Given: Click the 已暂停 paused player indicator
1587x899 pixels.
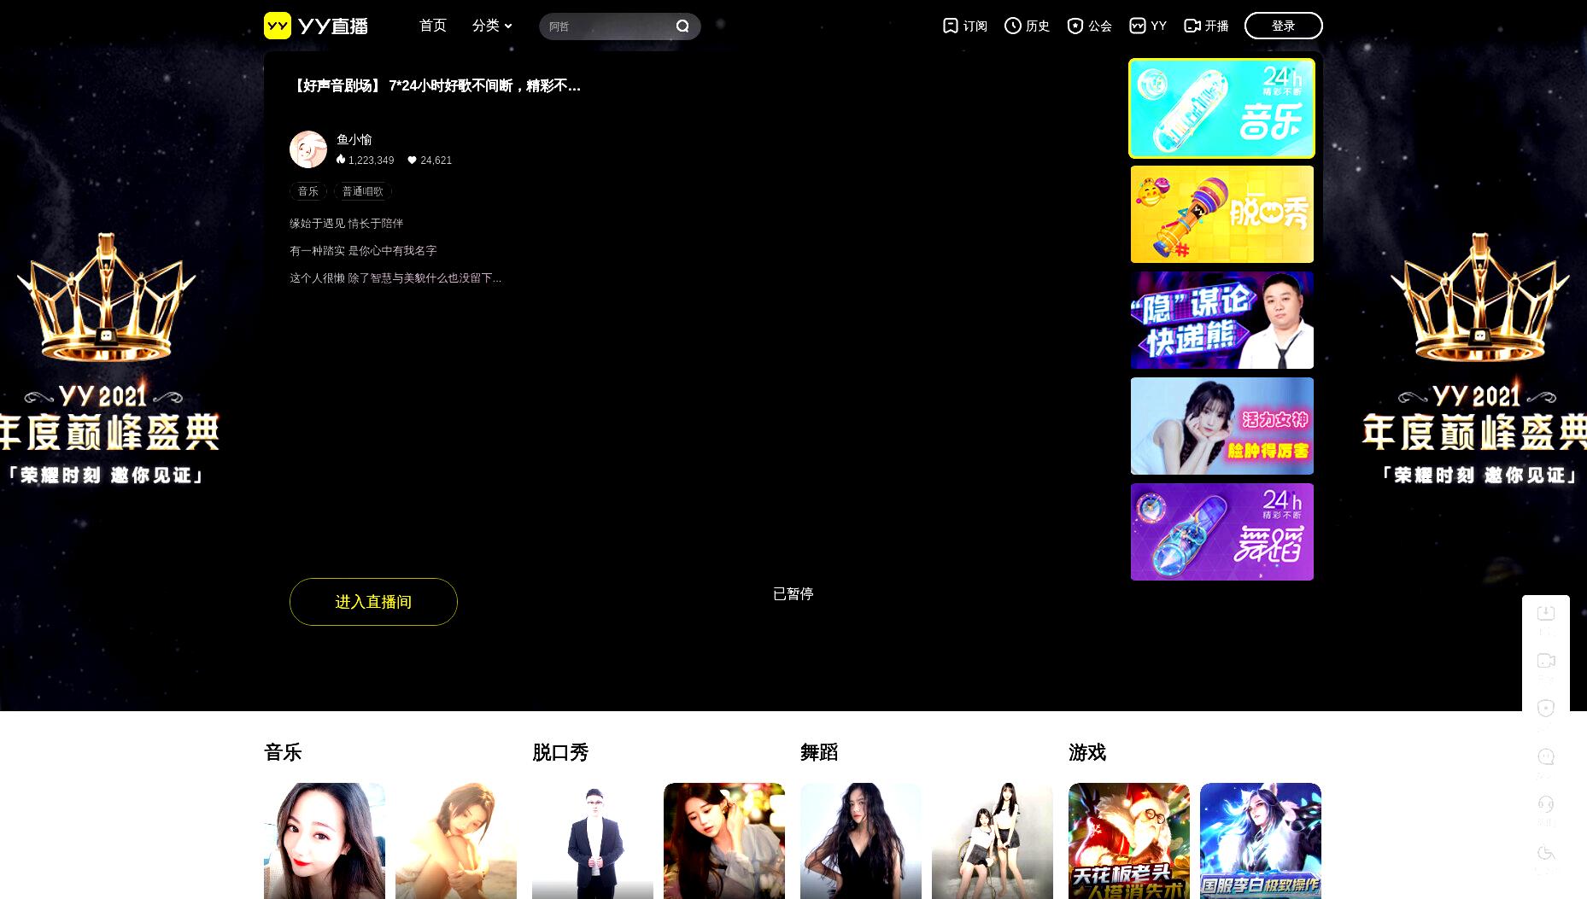Looking at the screenshot, I should [x=793, y=593].
